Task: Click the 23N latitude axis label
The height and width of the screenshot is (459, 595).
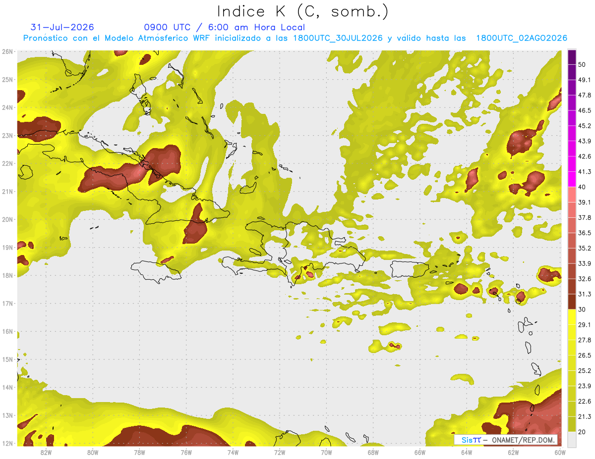Action: point(7,135)
